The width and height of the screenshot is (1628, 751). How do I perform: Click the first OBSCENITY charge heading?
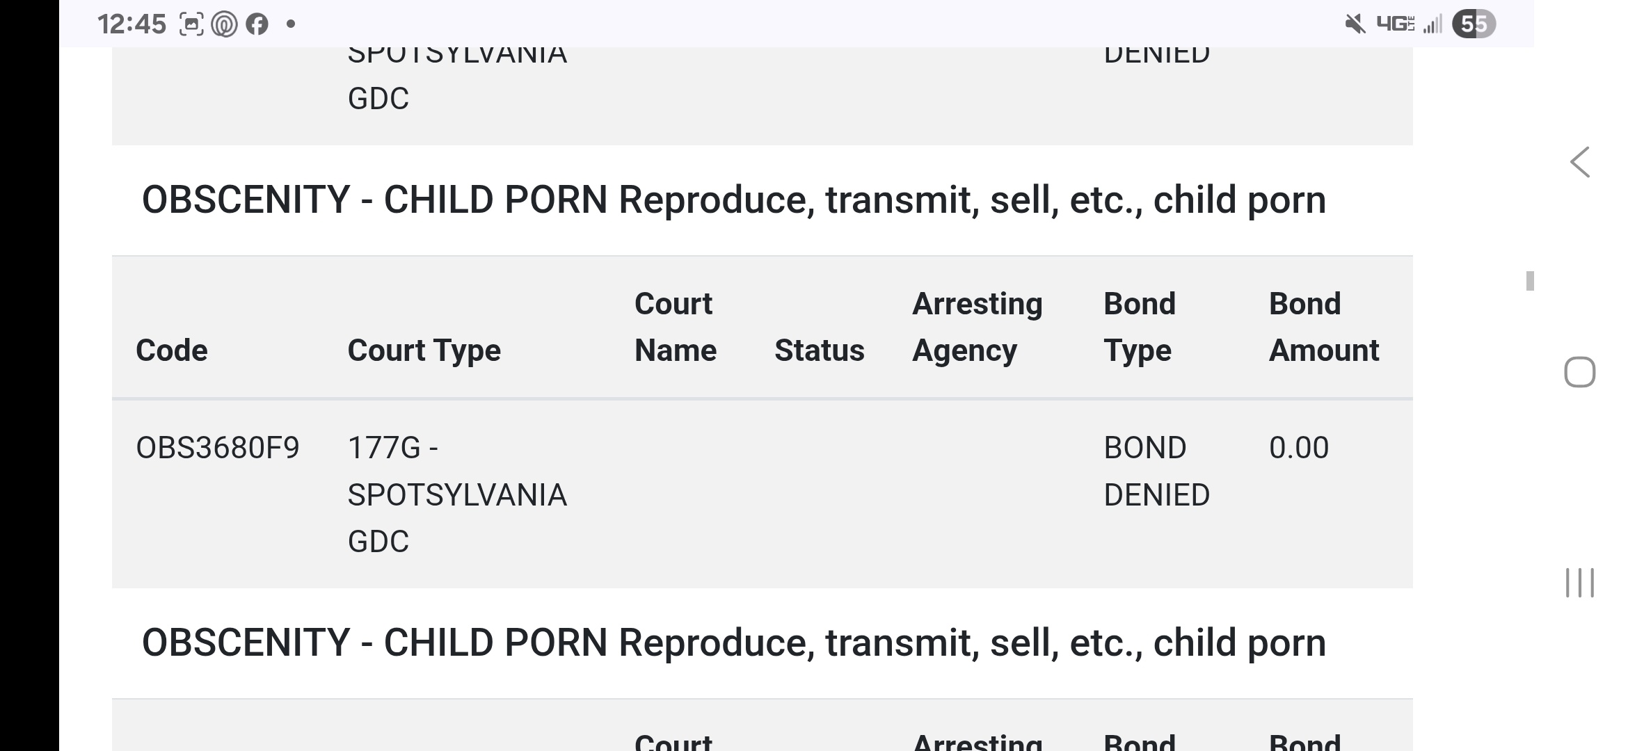pos(733,200)
